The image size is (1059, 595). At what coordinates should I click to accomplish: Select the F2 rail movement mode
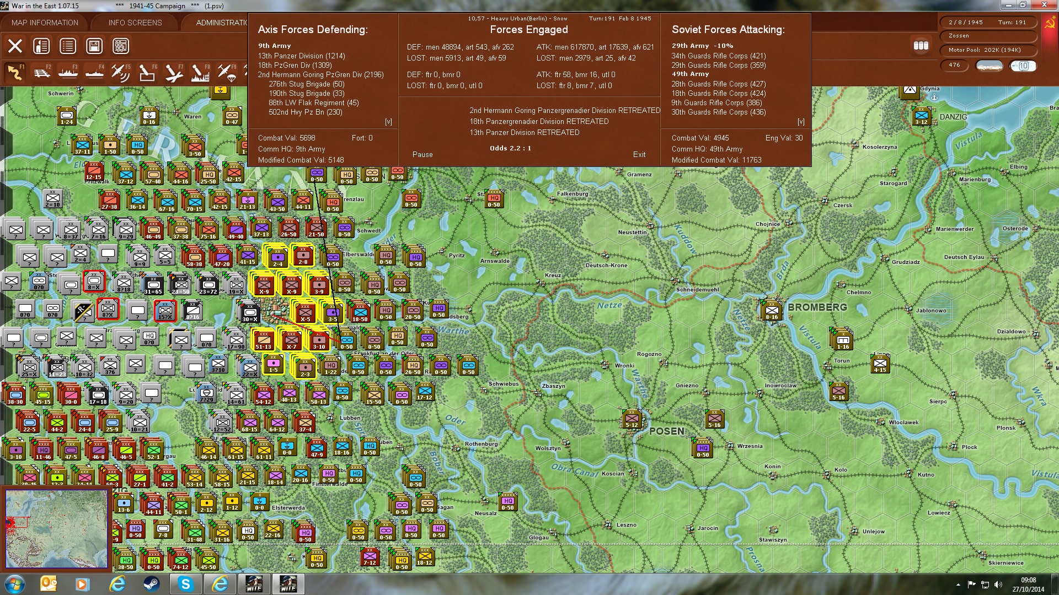[41, 73]
